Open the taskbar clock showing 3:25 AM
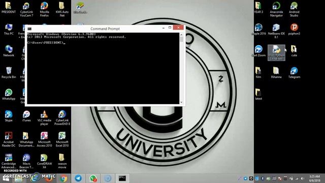Screen dimensions: 325x183 315,178
